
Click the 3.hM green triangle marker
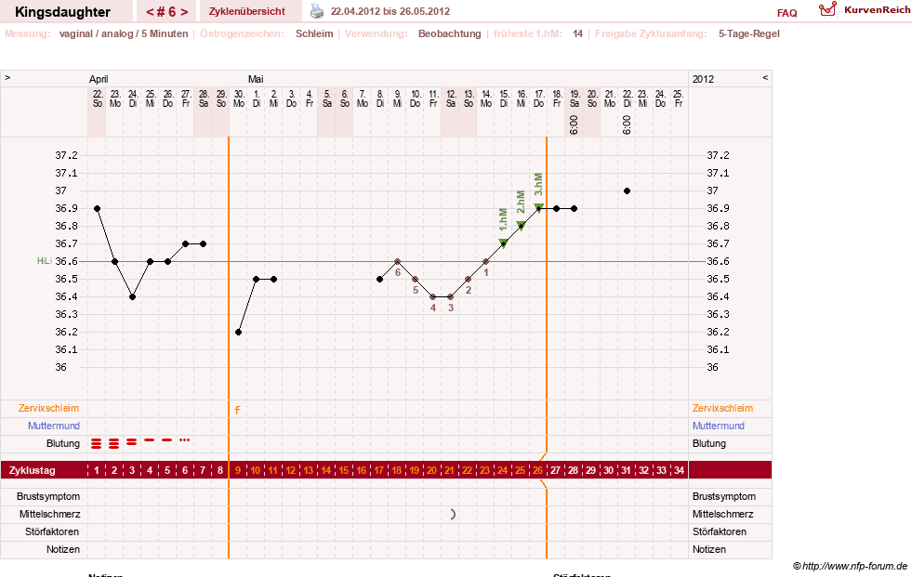point(538,208)
